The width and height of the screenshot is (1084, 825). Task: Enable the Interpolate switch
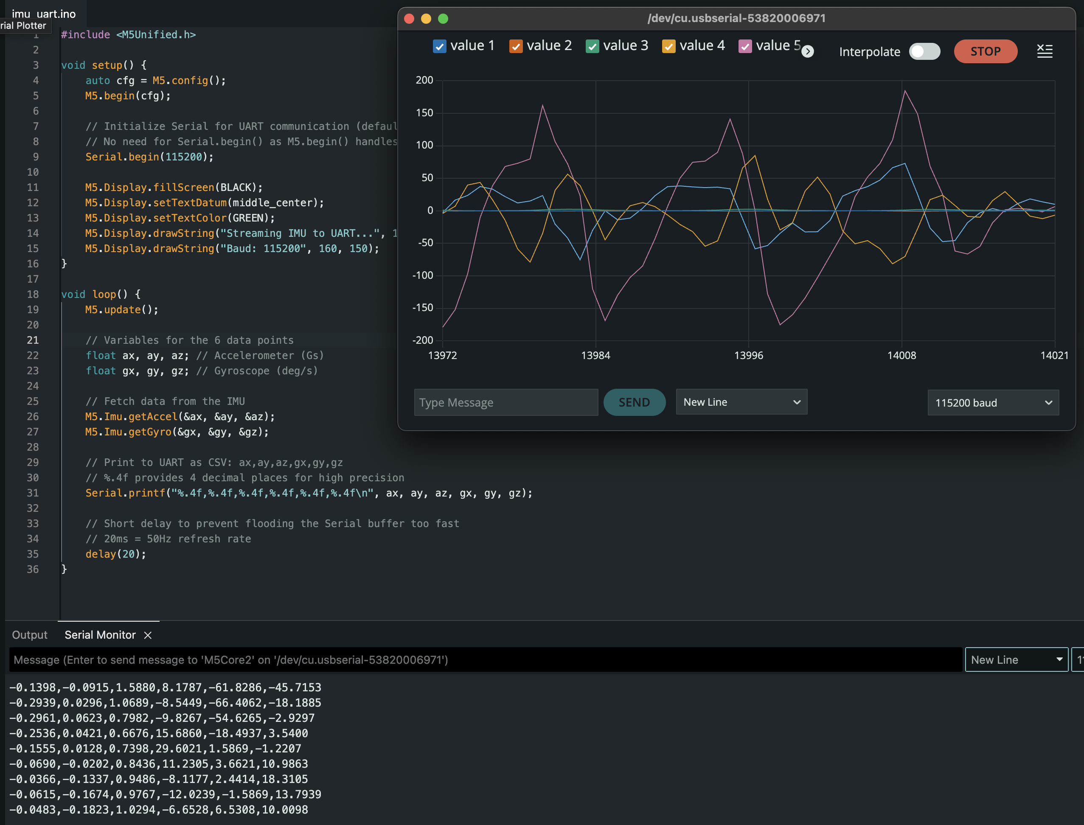[x=924, y=52]
